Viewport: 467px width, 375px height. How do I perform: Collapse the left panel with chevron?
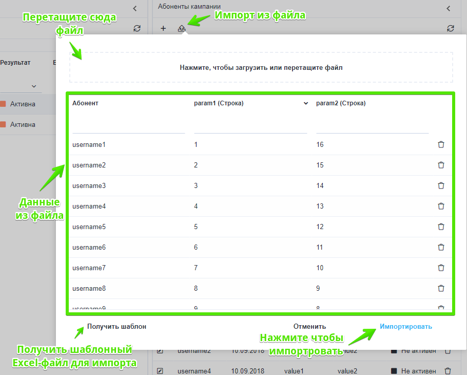tap(134, 8)
